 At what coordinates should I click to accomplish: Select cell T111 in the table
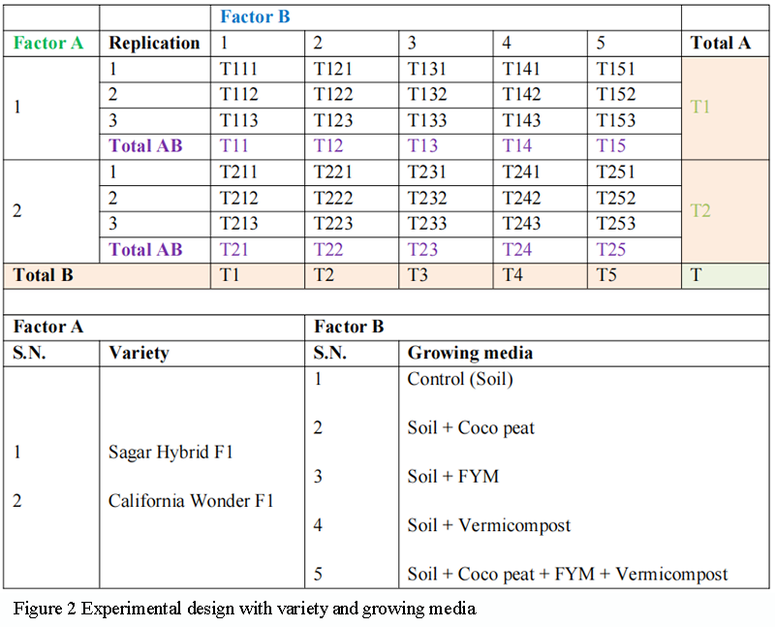pyautogui.click(x=239, y=69)
